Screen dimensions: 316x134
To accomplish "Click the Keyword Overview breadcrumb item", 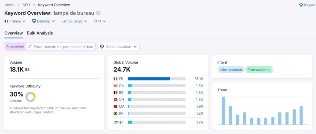I will 54,5.
